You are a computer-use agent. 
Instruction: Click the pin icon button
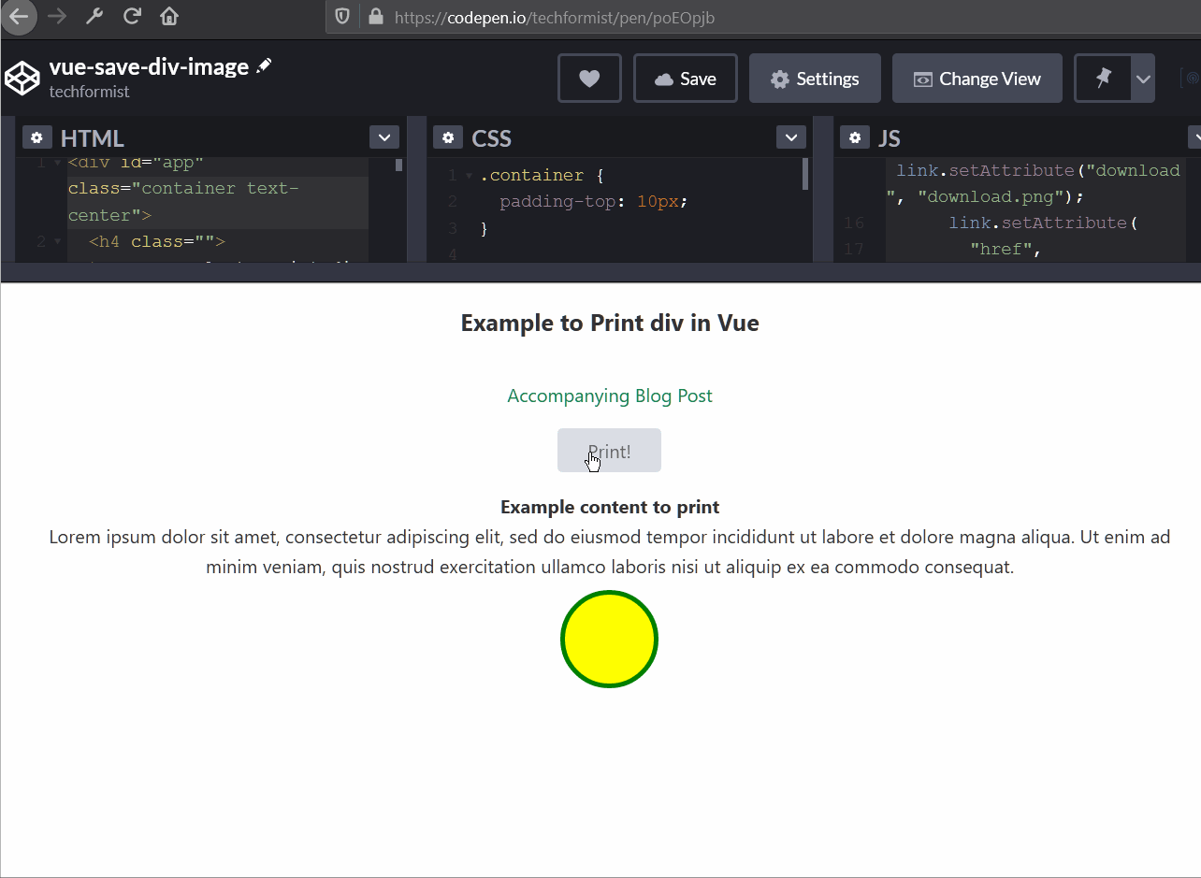[1101, 78]
